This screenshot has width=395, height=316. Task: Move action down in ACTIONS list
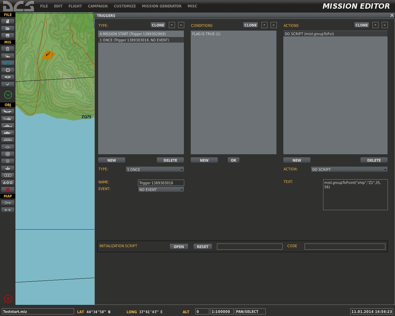tap(385, 25)
